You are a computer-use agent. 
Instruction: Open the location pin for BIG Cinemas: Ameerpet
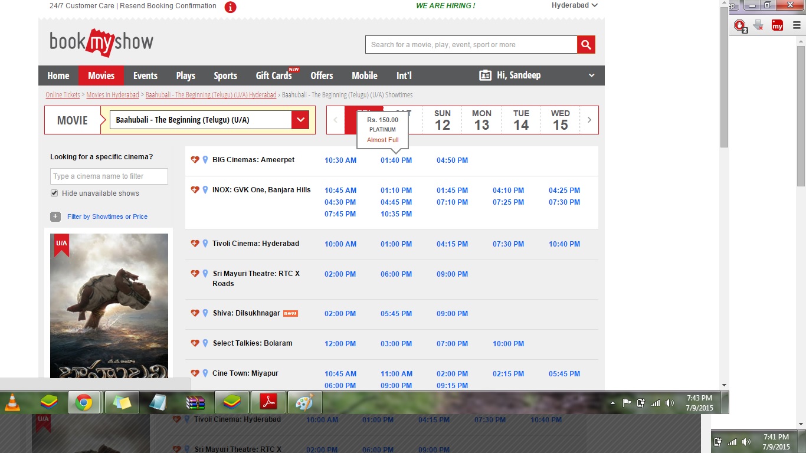[x=205, y=160]
